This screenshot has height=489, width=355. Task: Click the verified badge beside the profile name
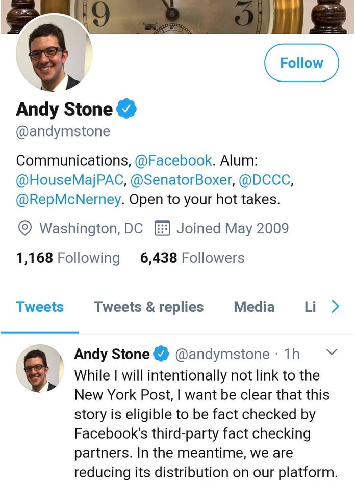(x=126, y=108)
